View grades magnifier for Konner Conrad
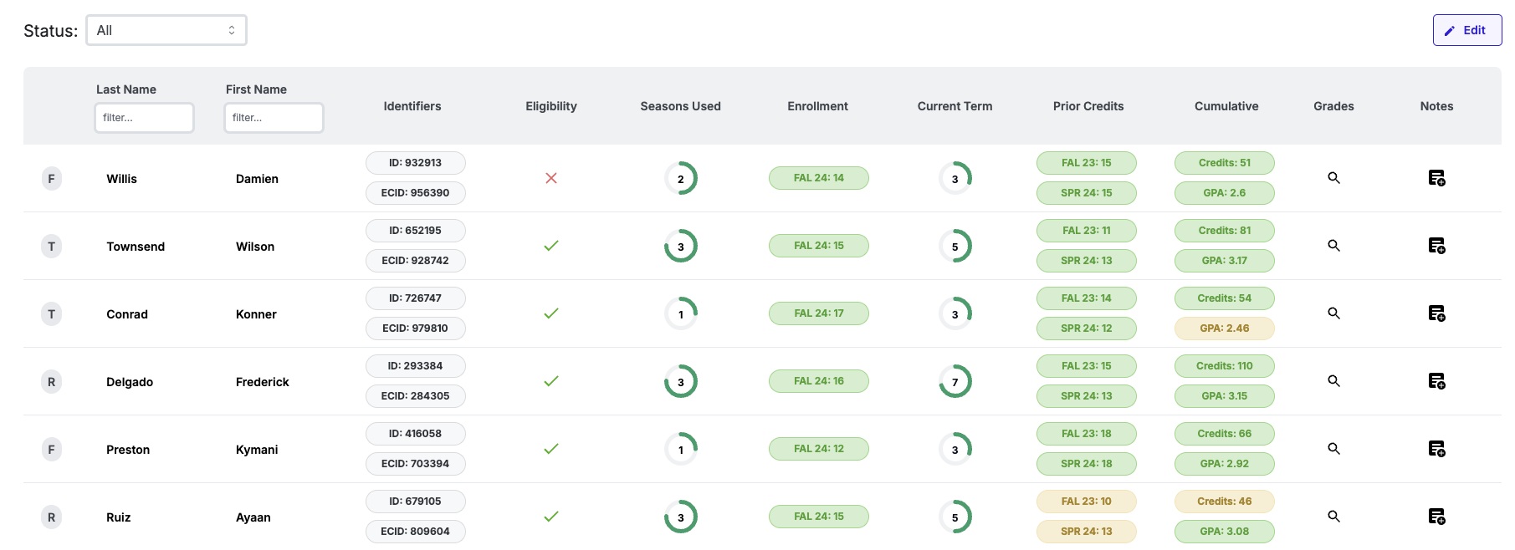The height and width of the screenshot is (550, 1515). click(x=1333, y=313)
